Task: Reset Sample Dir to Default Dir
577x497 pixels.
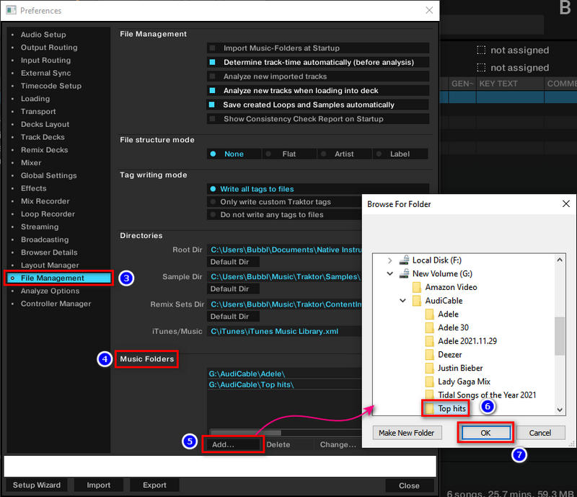Action: pyautogui.click(x=233, y=289)
